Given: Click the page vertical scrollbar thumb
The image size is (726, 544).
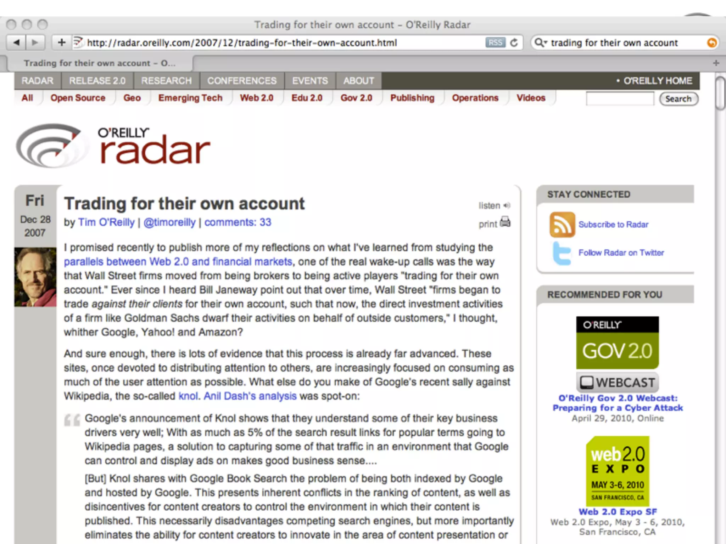Looking at the screenshot, I should click(x=720, y=93).
